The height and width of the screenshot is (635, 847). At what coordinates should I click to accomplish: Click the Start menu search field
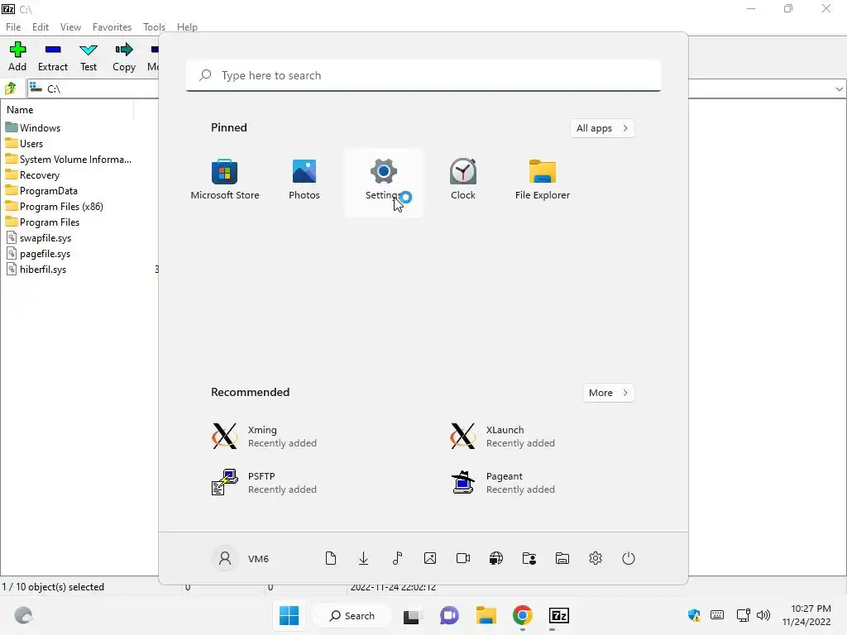coord(423,75)
